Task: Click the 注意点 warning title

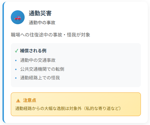Action: pos(30,100)
